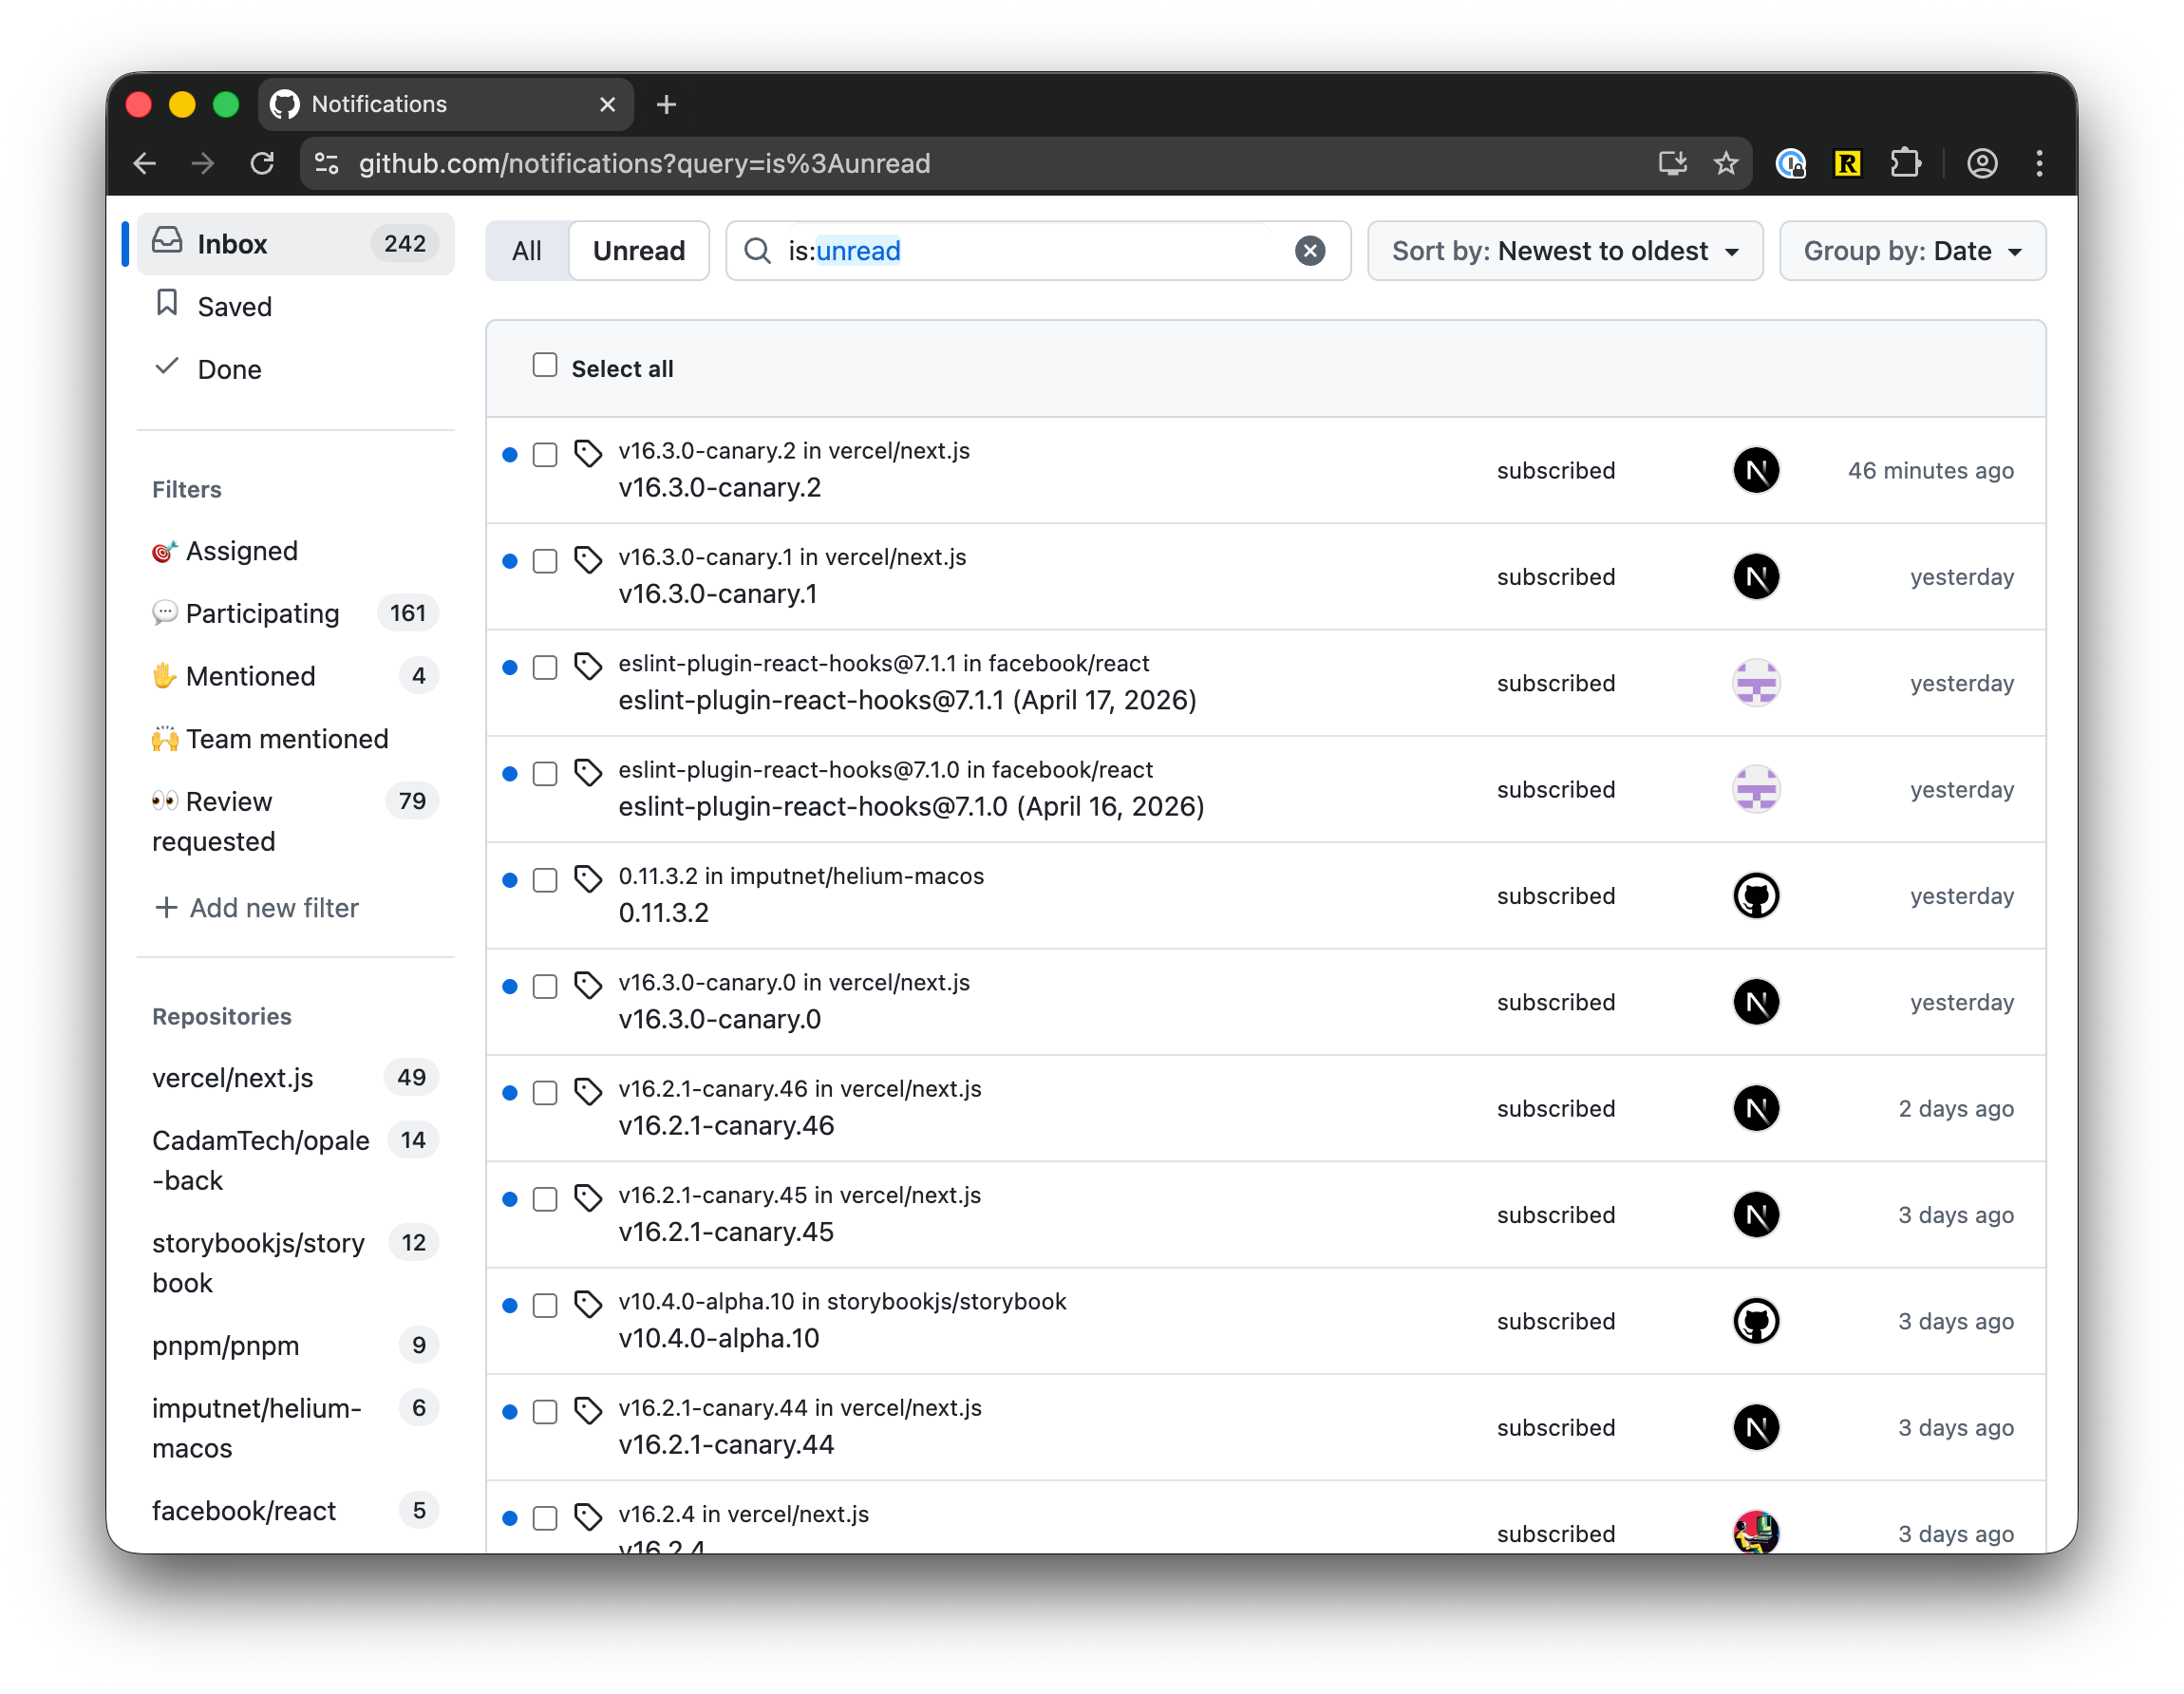Viewport: 2184px width, 1694px height.
Task: Open the yellow R extension icon
Action: 1847,163
